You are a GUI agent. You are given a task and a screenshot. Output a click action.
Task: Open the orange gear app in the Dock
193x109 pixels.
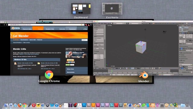pyautogui.click(x=153, y=105)
